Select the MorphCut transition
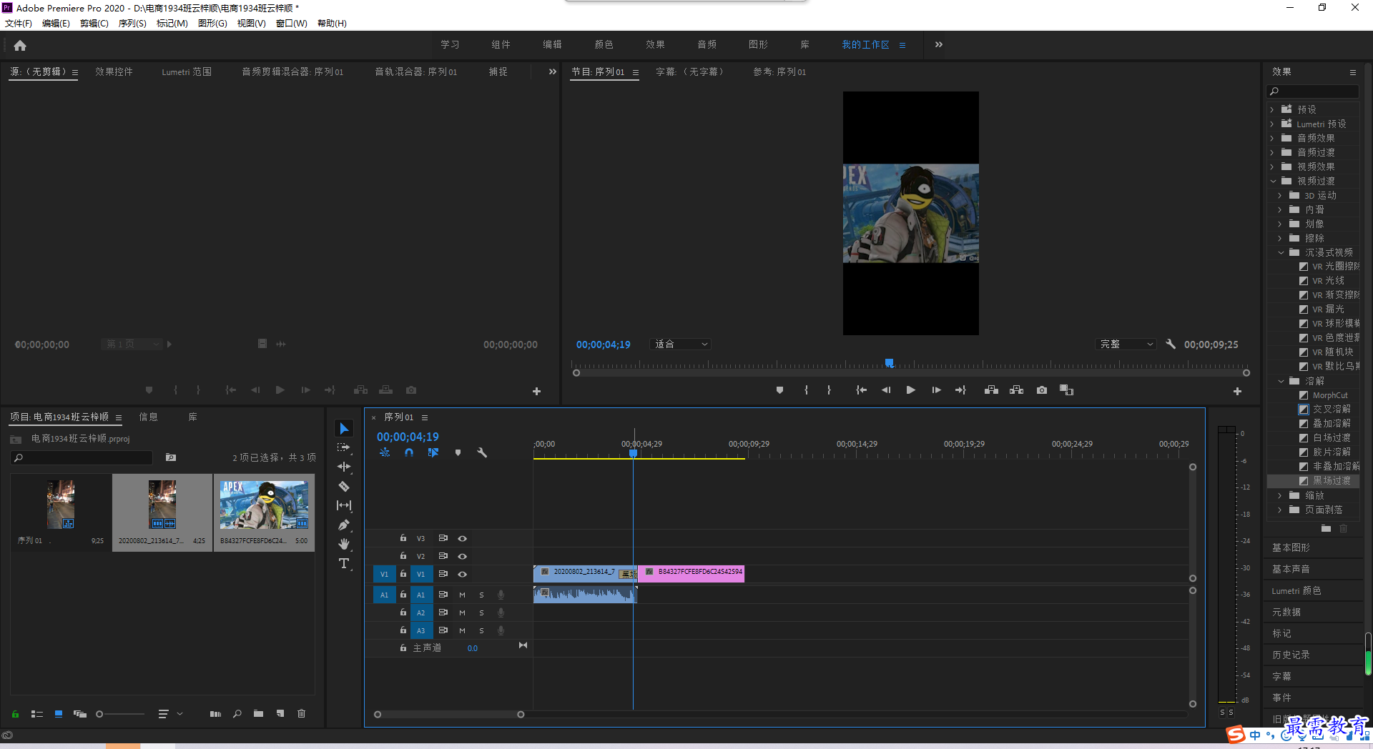Image resolution: width=1373 pixels, height=749 pixels. click(x=1329, y=395)
